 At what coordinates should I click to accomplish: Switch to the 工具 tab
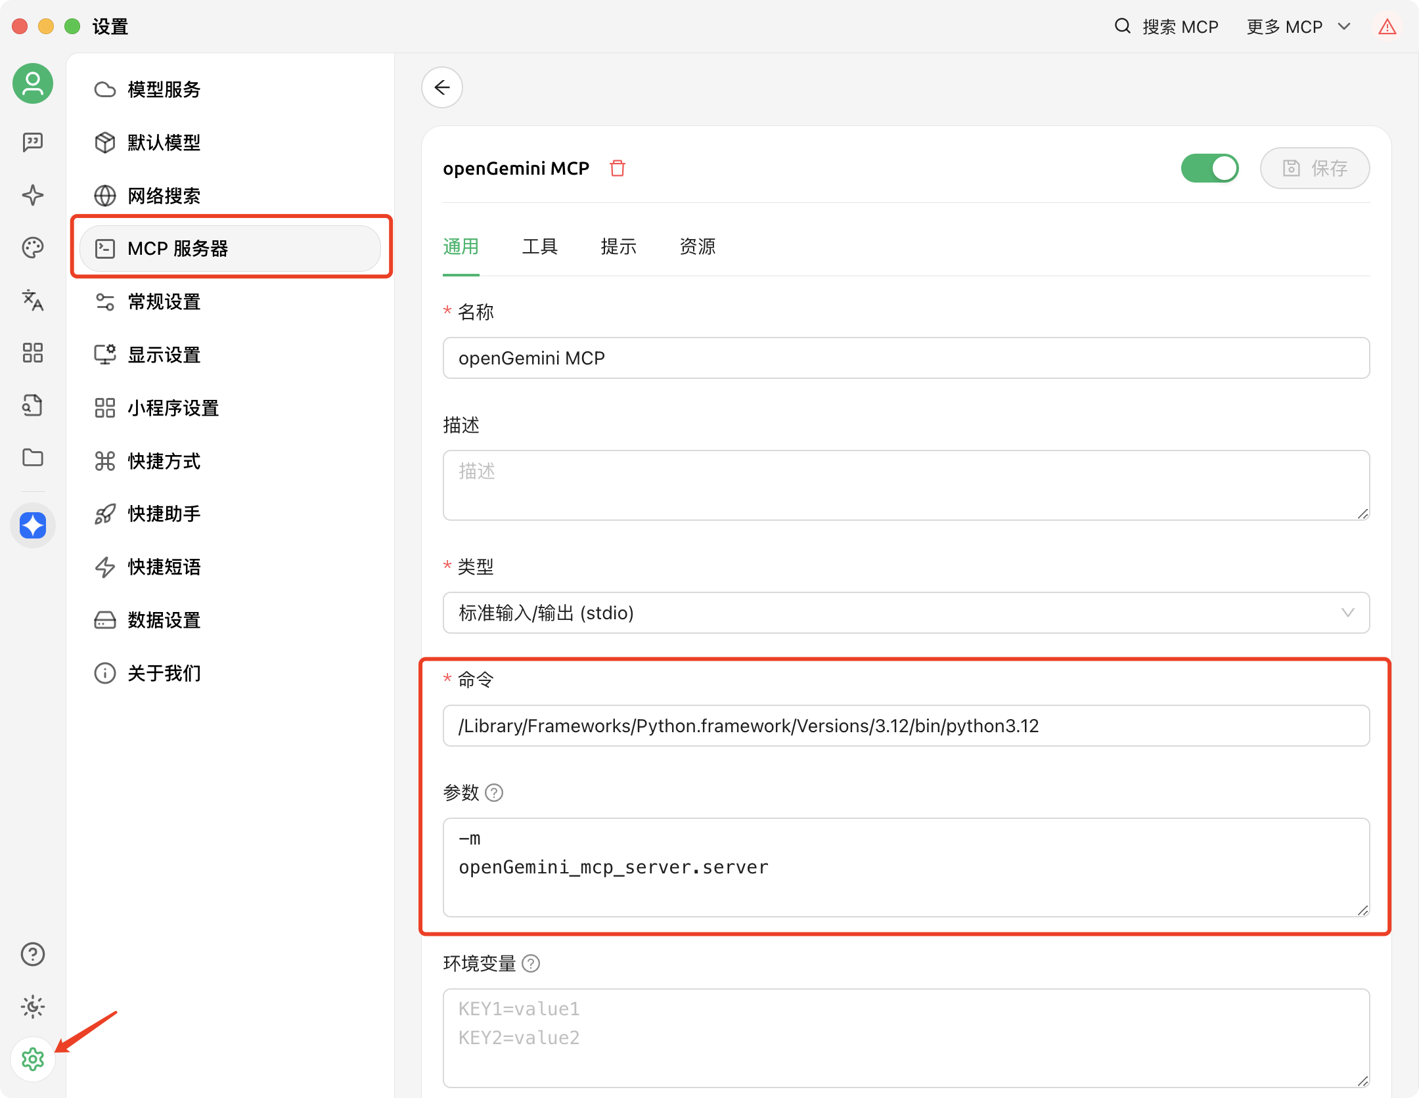click(539, 247)
